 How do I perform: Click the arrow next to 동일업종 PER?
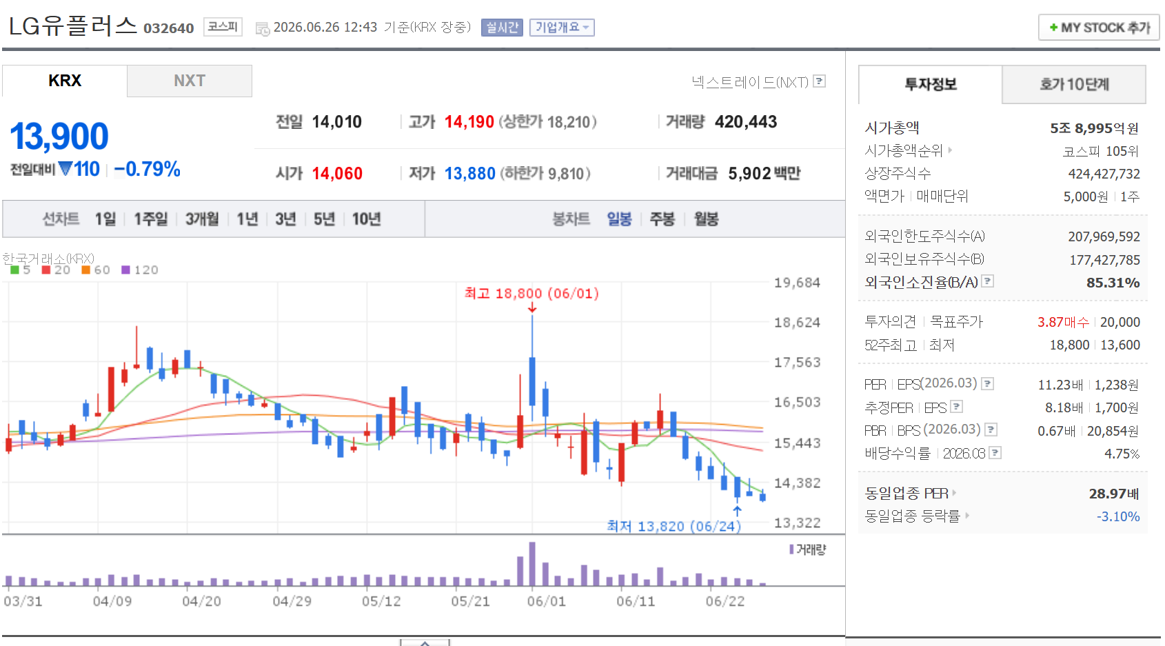(954, 493)
